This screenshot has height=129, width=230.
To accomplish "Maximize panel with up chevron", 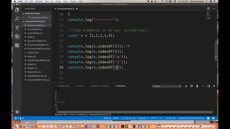I will 203,86.
